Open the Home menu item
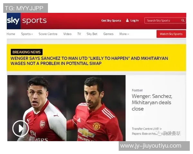The image size is (193, 154). pos(11,34)
